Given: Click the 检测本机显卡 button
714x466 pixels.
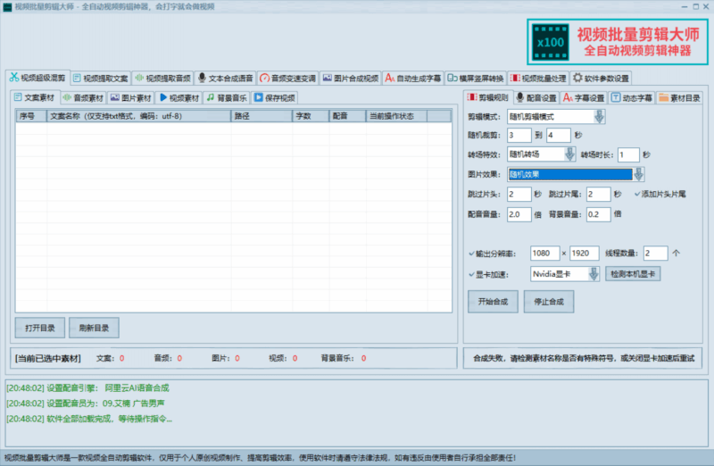Looking at the screenshot, I should tap(633, 274).
